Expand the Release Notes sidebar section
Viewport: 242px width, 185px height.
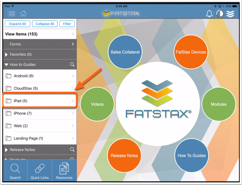click(6, 150)
